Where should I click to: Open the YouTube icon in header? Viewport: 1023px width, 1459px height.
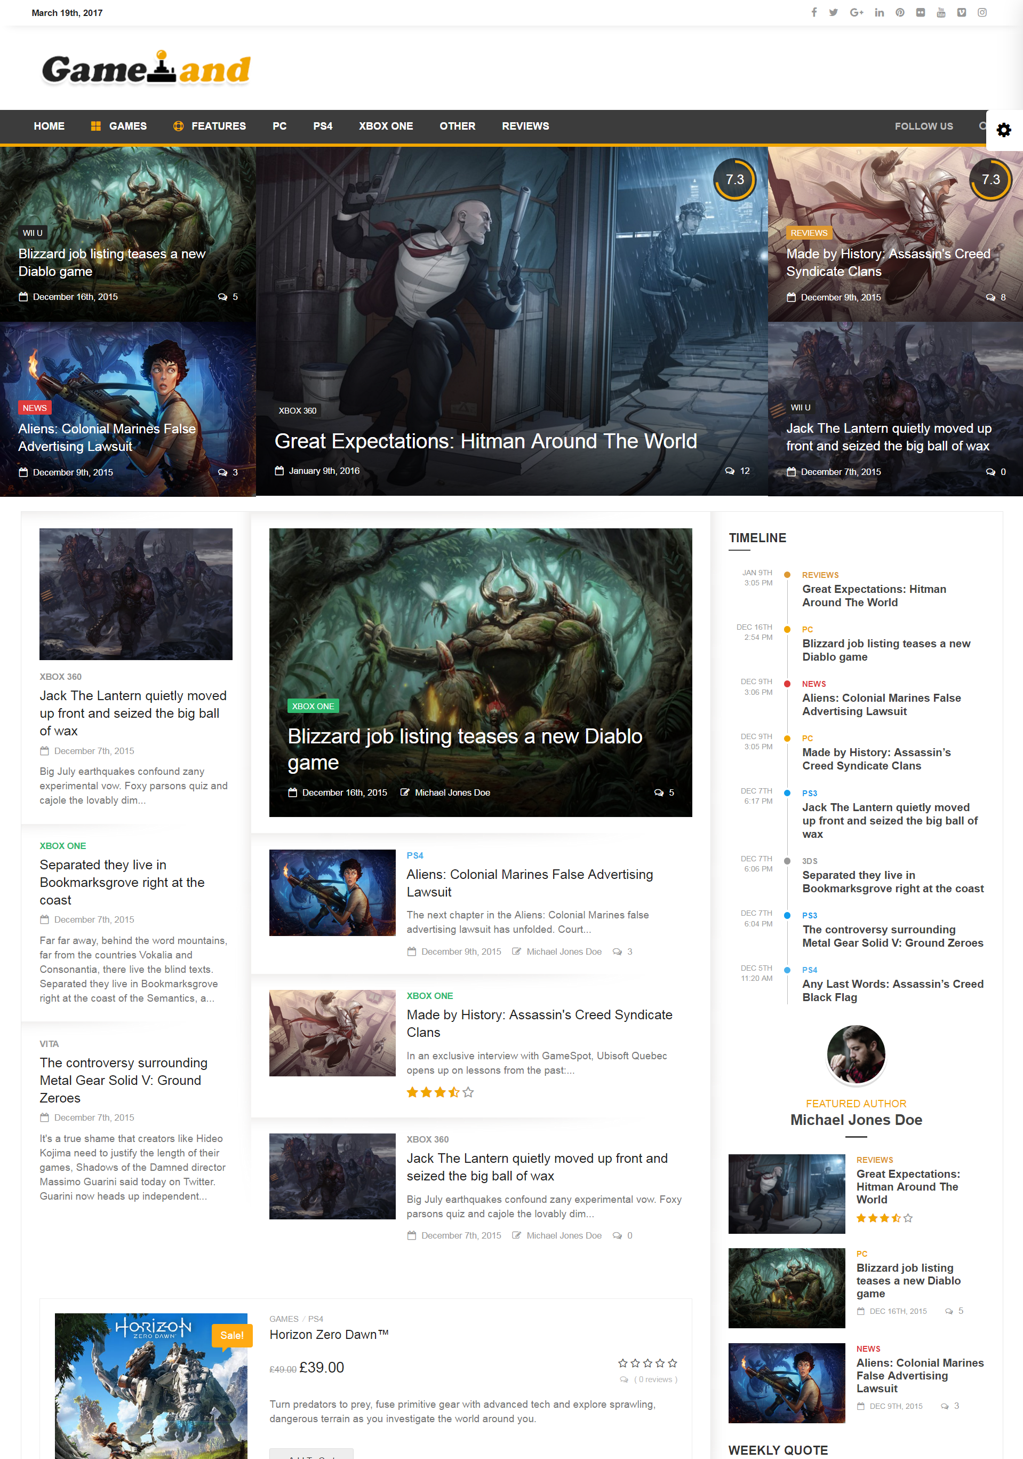pos(941,13)
